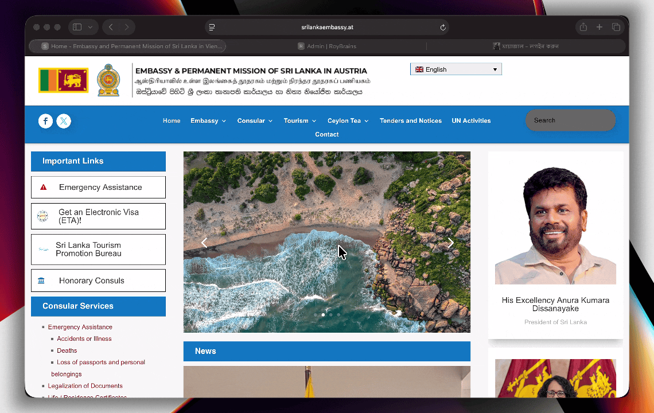
Task: Click the Embassy & Permanent Mission title
Action: pyautogui.click(x=251, y=71)
